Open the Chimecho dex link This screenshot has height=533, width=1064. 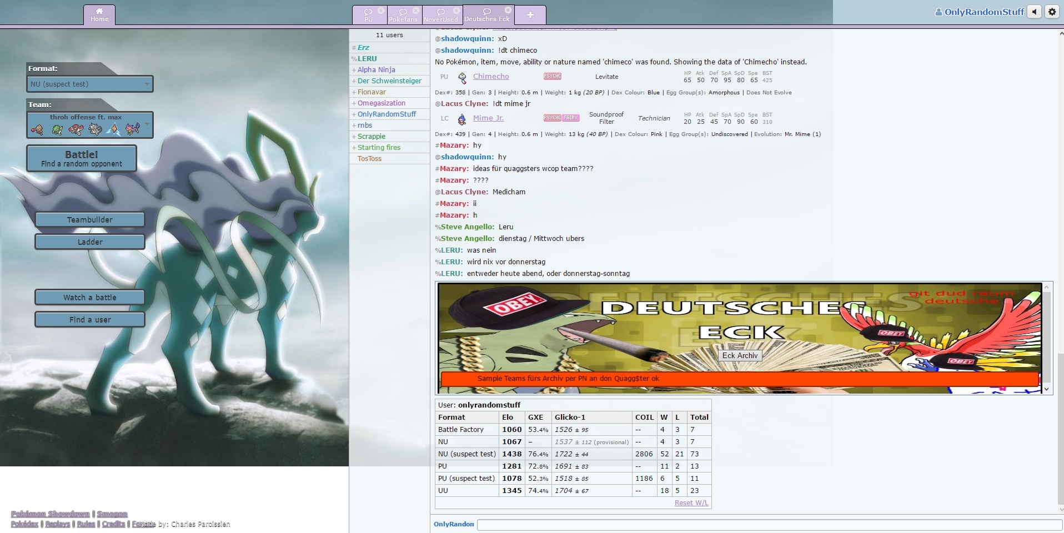491,77
